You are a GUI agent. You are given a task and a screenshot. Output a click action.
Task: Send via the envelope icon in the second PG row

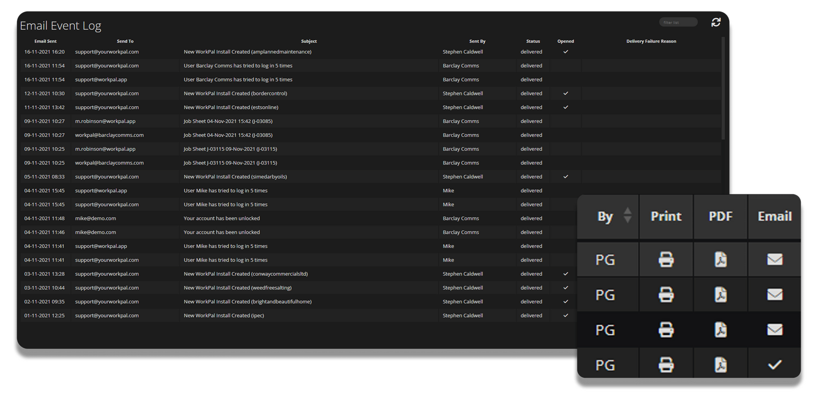pyautogui.click(x=774, y=294)
